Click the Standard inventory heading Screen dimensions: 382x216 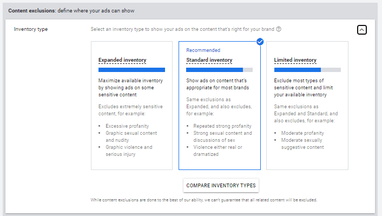click(209, 60)
